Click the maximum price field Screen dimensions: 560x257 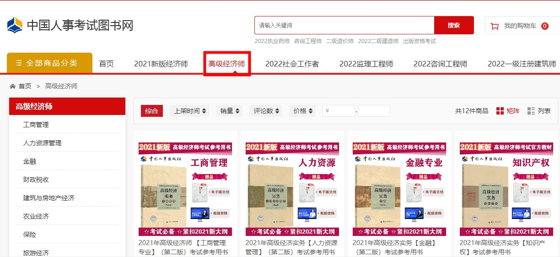point(374,111)
